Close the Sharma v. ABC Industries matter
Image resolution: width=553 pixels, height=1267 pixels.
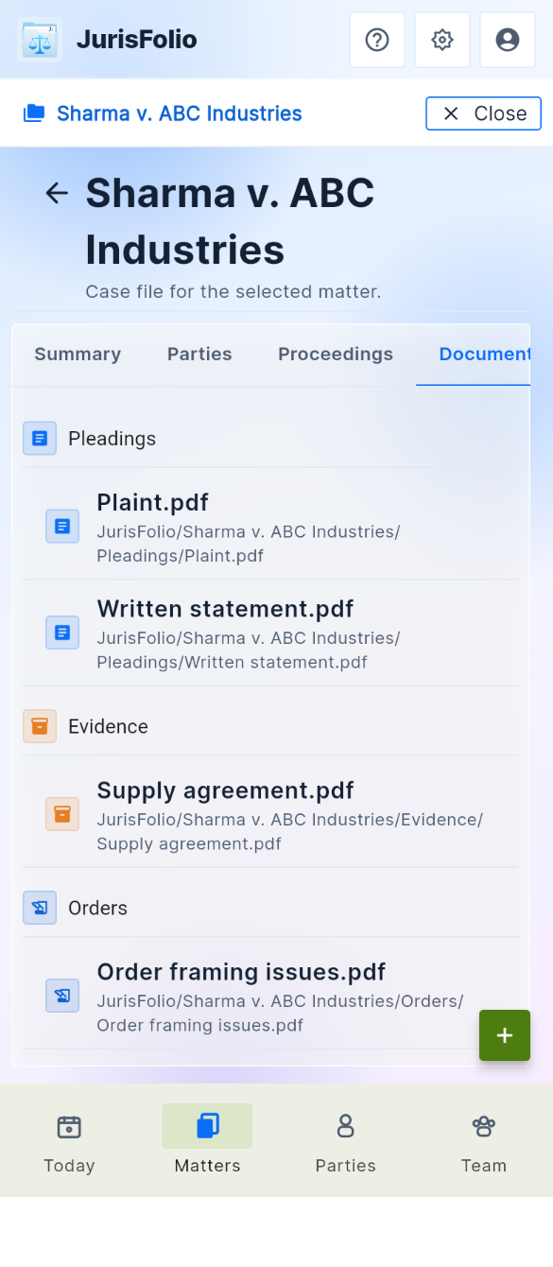coord(484,113)
